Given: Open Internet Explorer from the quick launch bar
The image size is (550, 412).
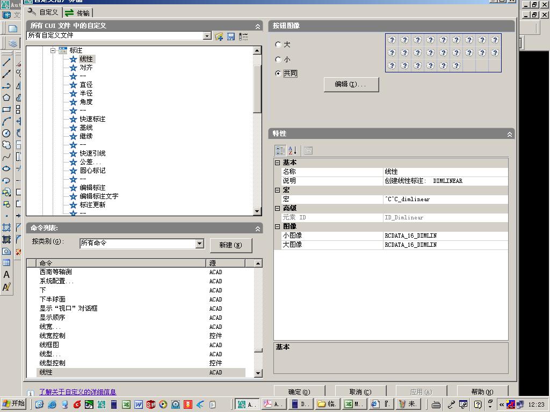Looking at the screenshot, I should point(52,404).
